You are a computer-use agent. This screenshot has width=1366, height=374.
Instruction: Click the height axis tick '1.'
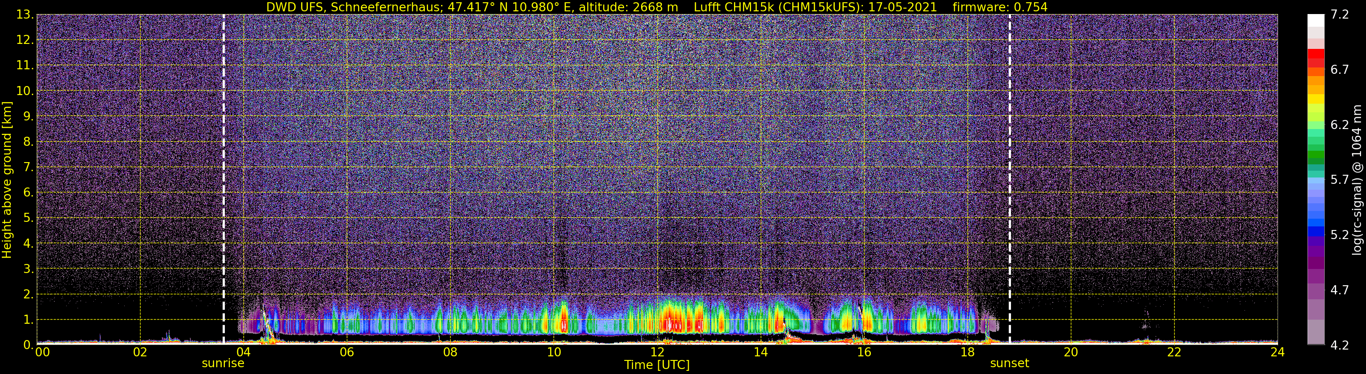pyautogui.click(x=28, y=319)
